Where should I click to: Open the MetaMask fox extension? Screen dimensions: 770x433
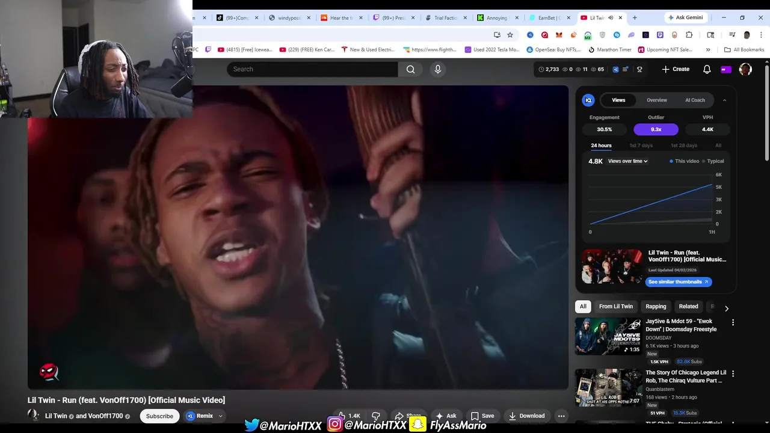(559, 35)
